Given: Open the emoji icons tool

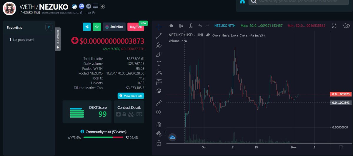Looking at the screenshot, I should 159,91.
